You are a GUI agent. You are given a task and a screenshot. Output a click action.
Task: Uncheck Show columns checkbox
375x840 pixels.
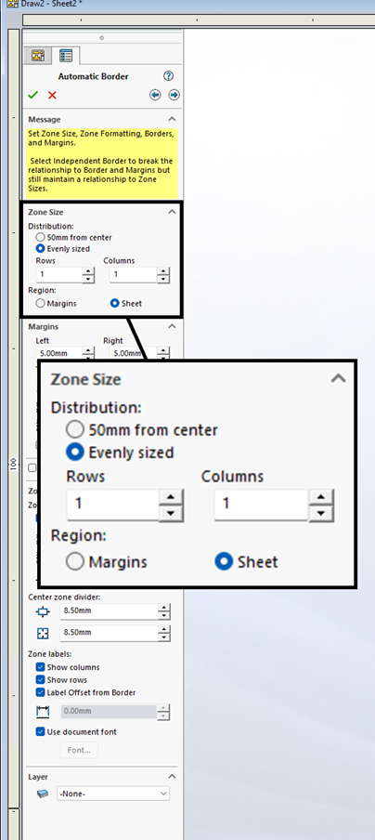[x=40, y=667]
